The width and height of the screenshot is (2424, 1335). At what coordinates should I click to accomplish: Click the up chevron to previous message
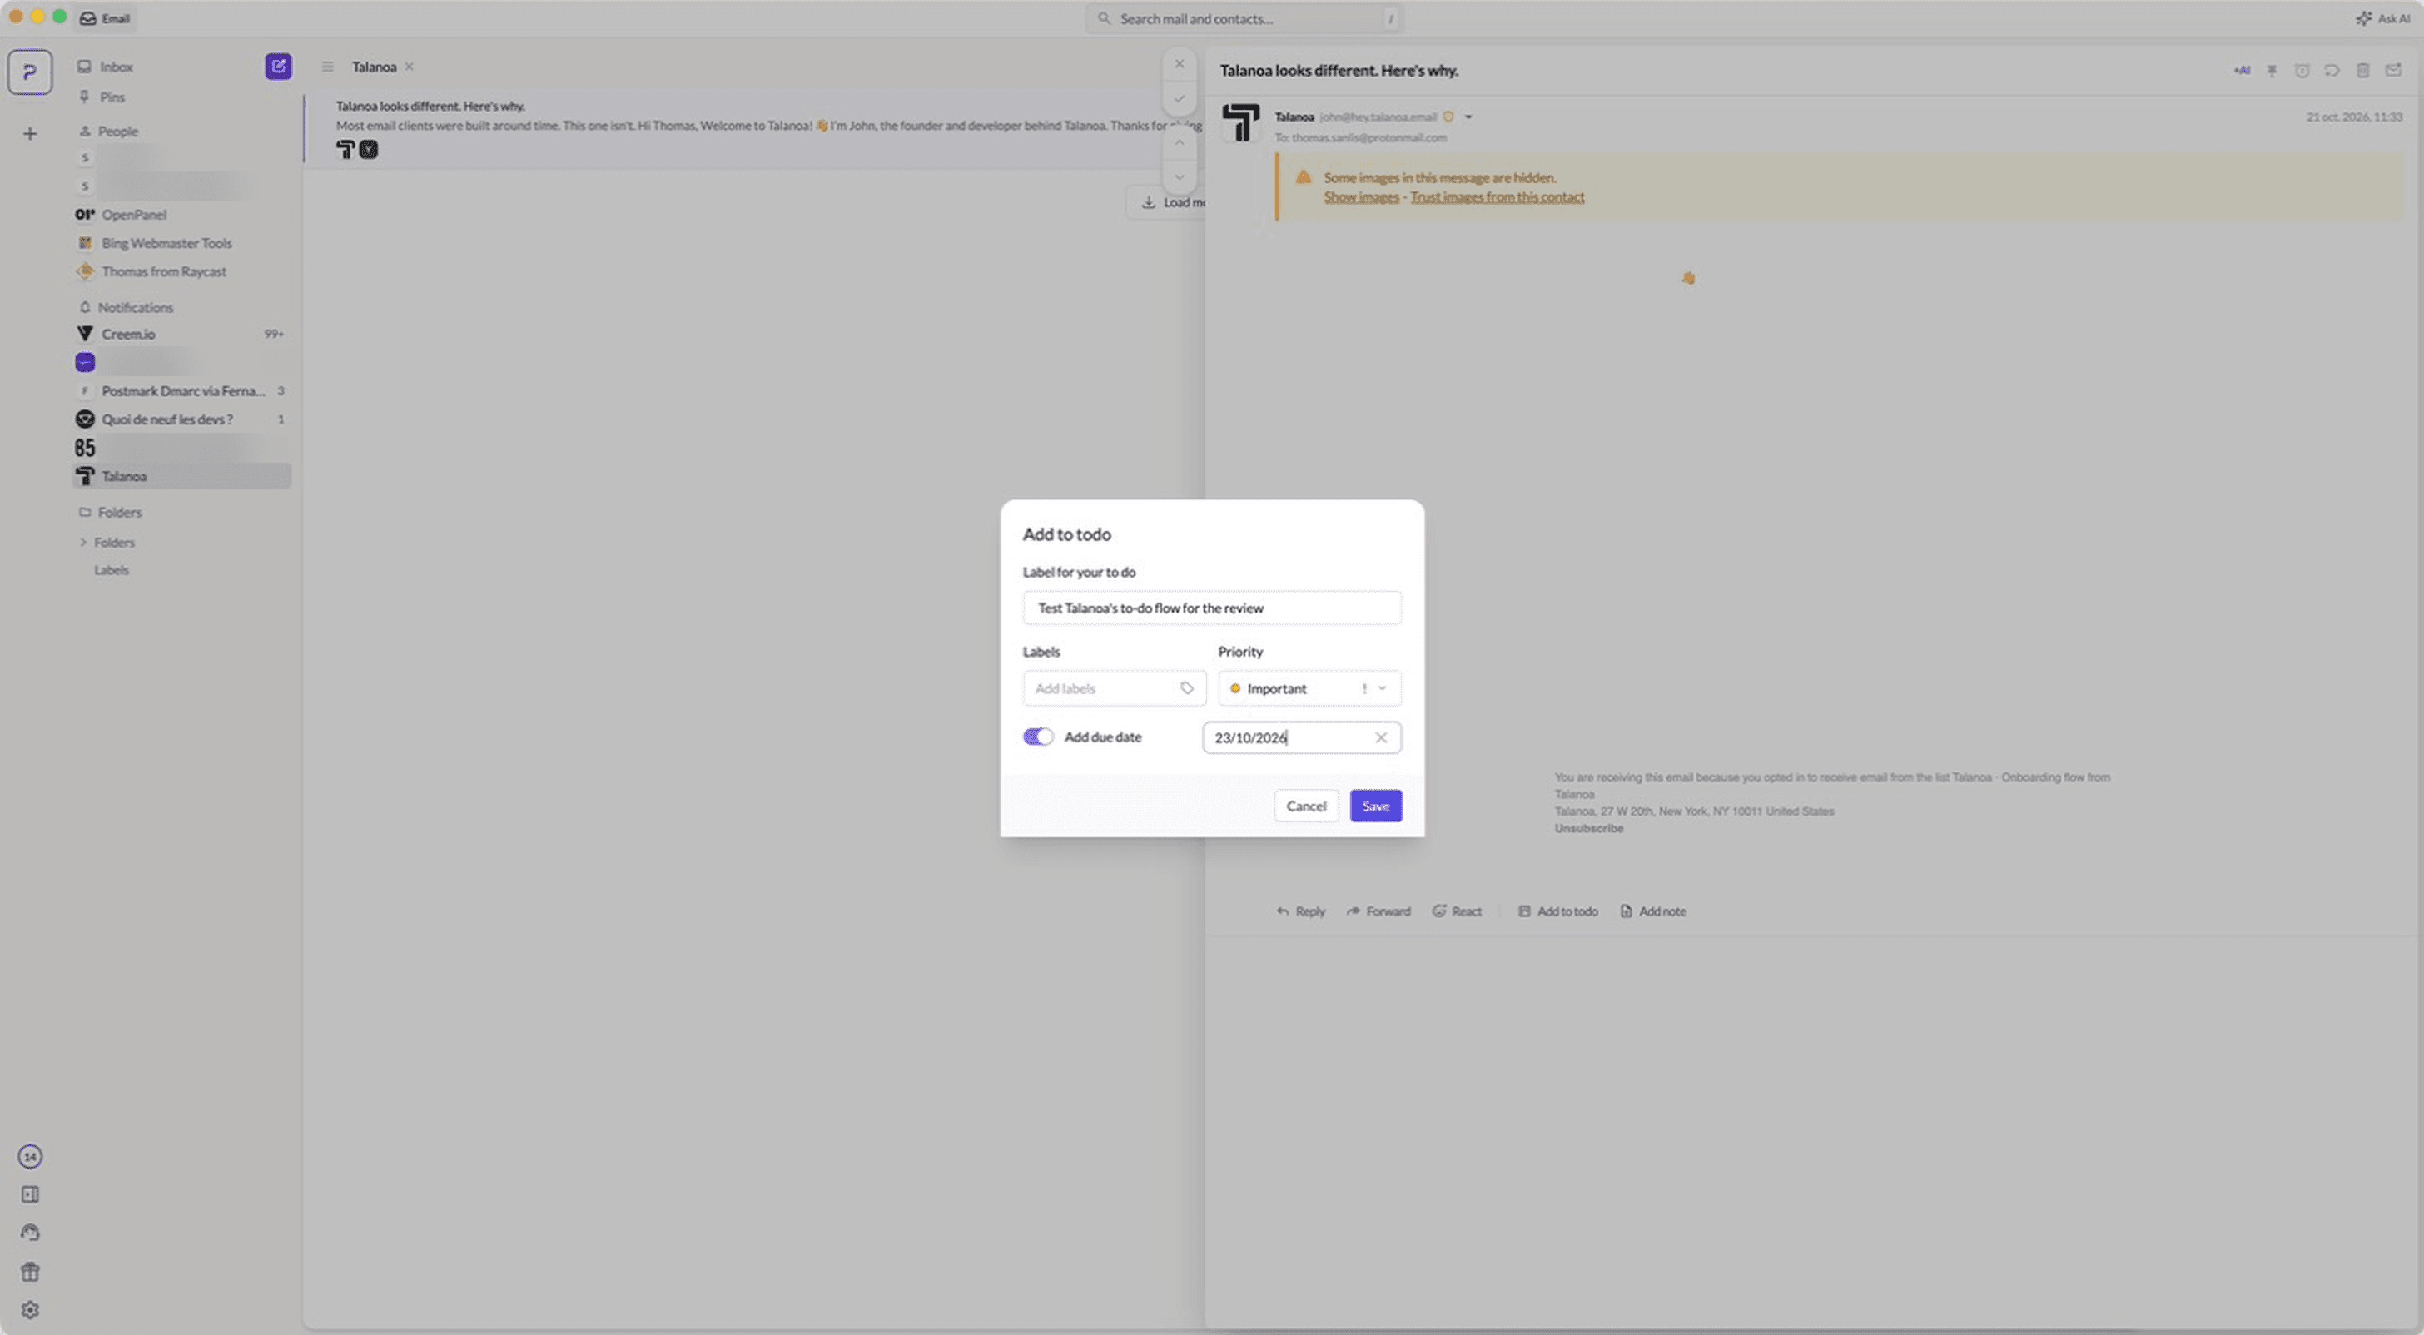pyautogui.click(x=1179, y=142)
